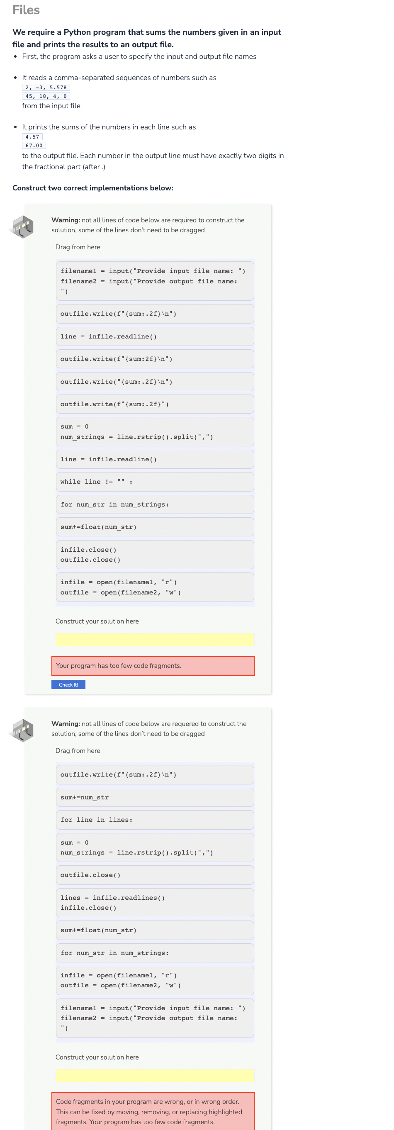Select the for line in lines: fragment
Viewport: 394px width, 1130px height.
tap(155, 820)
